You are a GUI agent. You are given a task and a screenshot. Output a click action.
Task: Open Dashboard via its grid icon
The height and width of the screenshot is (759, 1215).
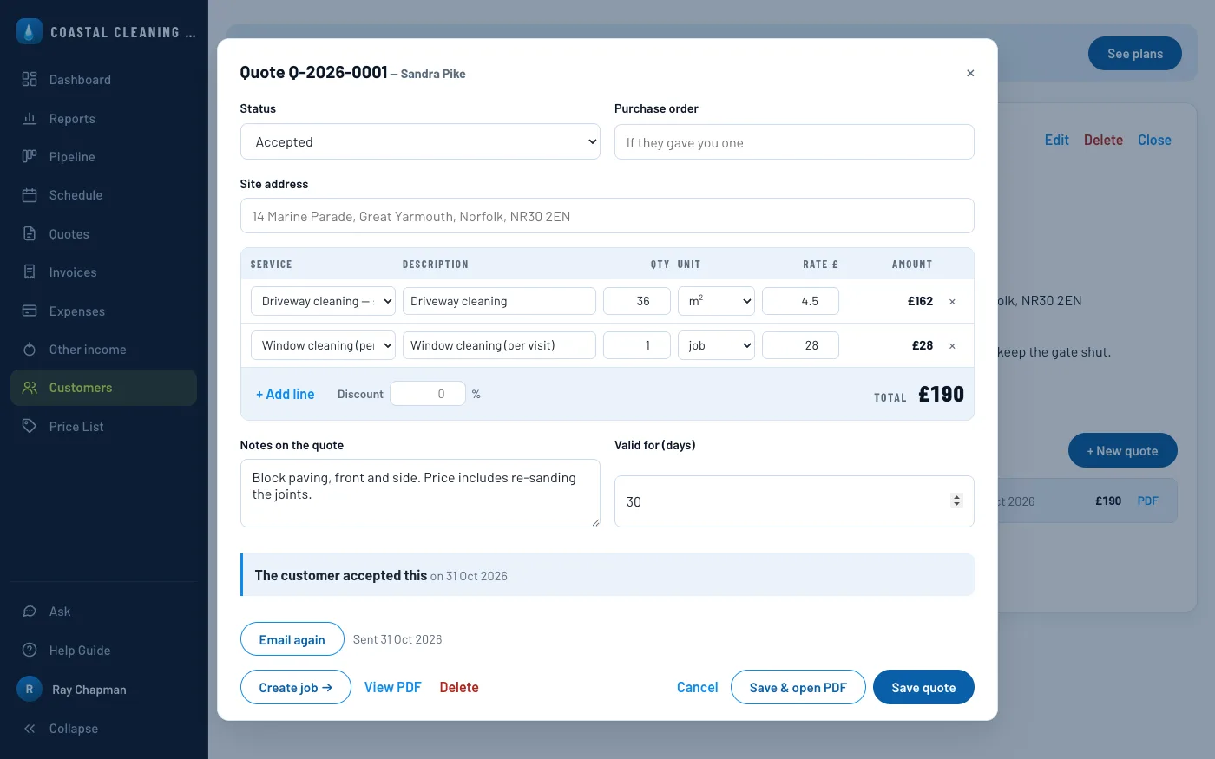[x=30, y=79]
